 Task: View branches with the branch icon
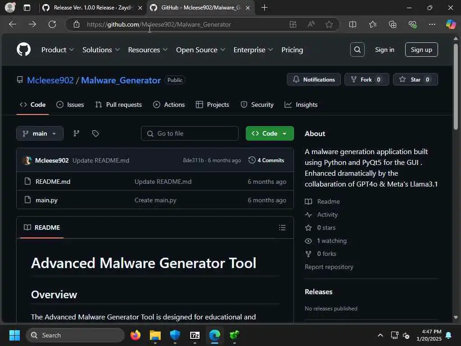[77, 133]
